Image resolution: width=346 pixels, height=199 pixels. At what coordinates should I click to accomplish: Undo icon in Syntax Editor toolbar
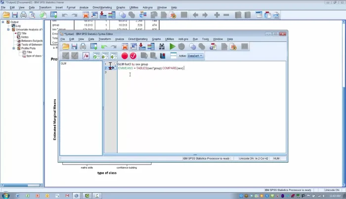pos(104,46)
